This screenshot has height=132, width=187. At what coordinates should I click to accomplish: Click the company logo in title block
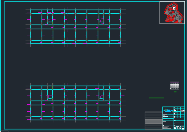click(168, 110)
